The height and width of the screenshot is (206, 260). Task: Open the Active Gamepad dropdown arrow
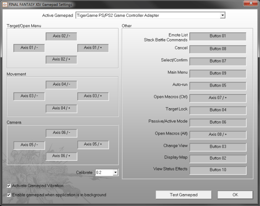coord(223,15)
